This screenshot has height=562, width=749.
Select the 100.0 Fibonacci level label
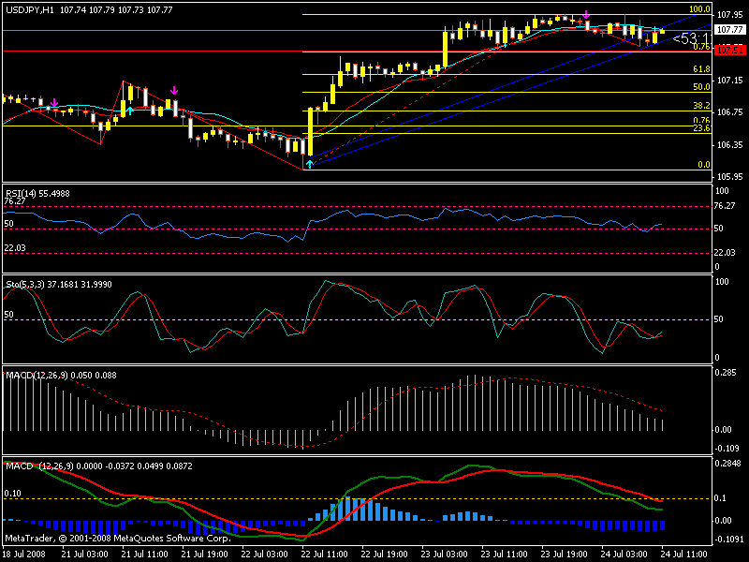(698, 9)
